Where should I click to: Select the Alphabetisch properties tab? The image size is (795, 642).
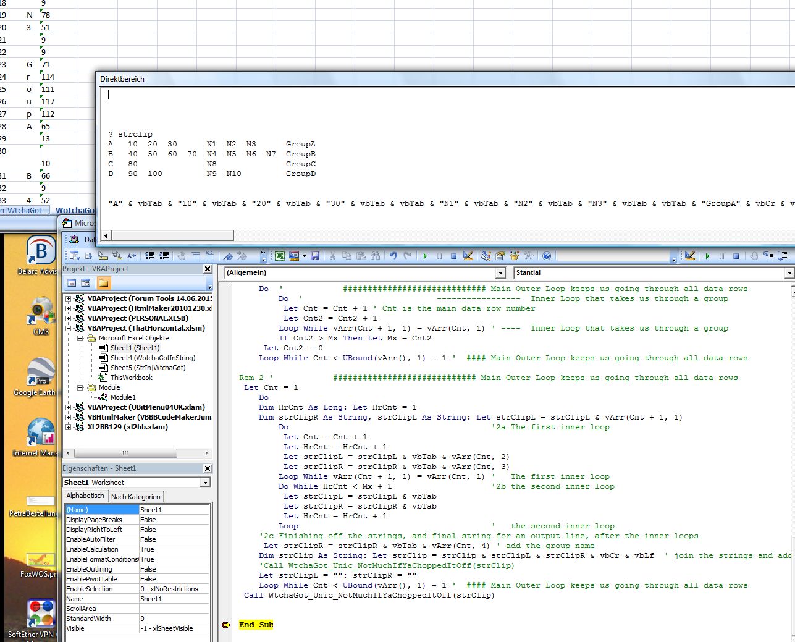pyautogui.click(x=85, y=496)
